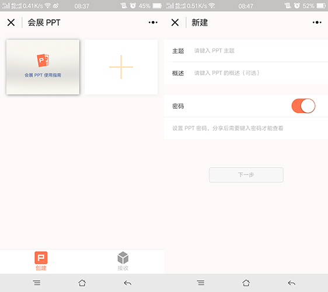Open the more options menu on 会展 PPT screen
The width and height of the screenshot is (328, 292).
coord(153,22)
